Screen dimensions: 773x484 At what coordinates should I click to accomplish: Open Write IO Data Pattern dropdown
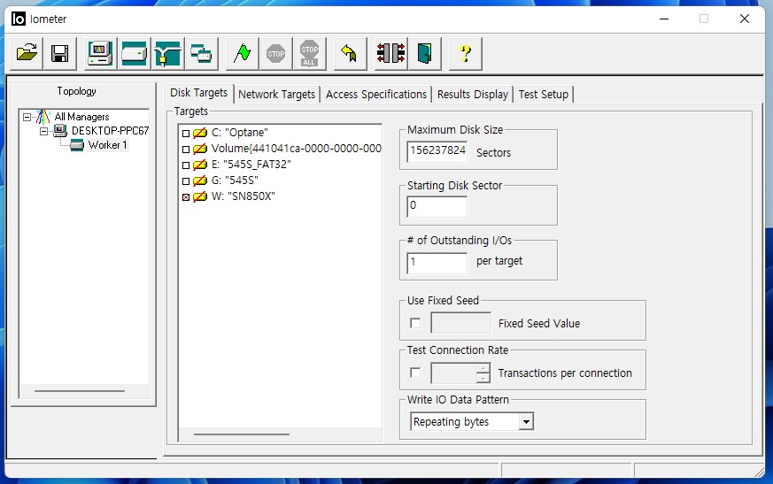[527, 422]
